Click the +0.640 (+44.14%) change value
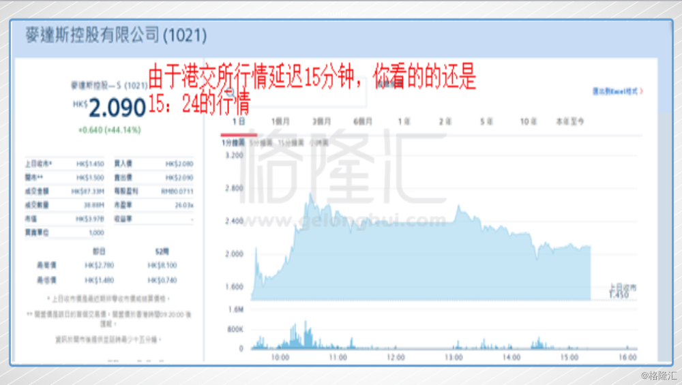The height and width of the screenshot is (385, 682). tap(110, 130)
